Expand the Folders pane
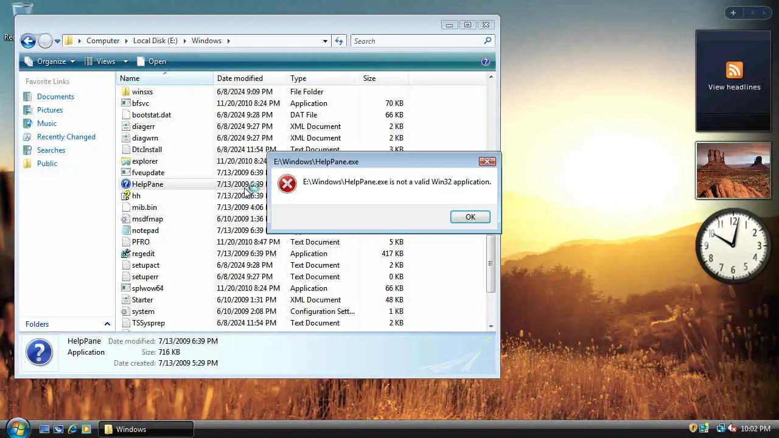The width and height of the screenshot is (779, 438). pos(107,324)
